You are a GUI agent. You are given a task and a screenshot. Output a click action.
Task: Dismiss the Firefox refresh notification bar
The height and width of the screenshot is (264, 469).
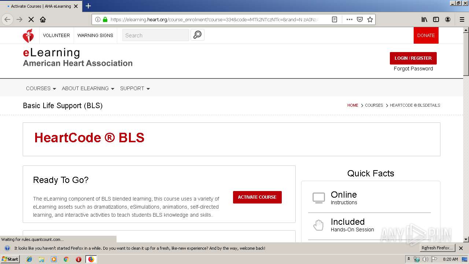tap(461, 248)
